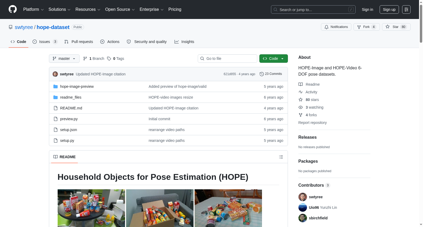Click the HOPE photo of objects in cardboard box
423x227 pixels.
coord(160,208)
